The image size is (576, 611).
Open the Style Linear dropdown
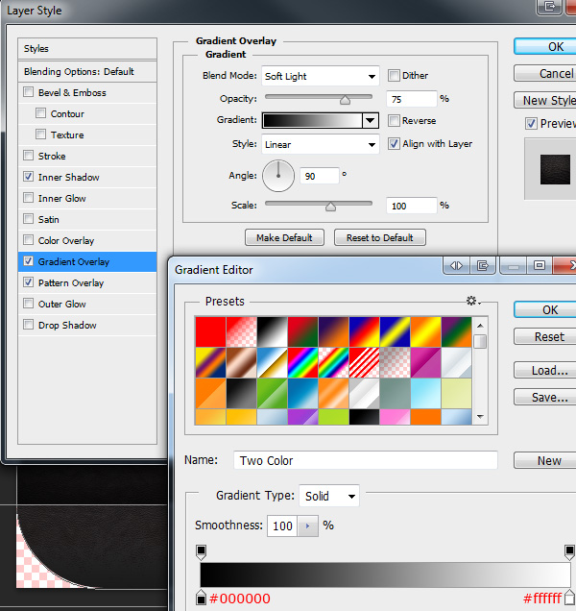click(320, 144)
